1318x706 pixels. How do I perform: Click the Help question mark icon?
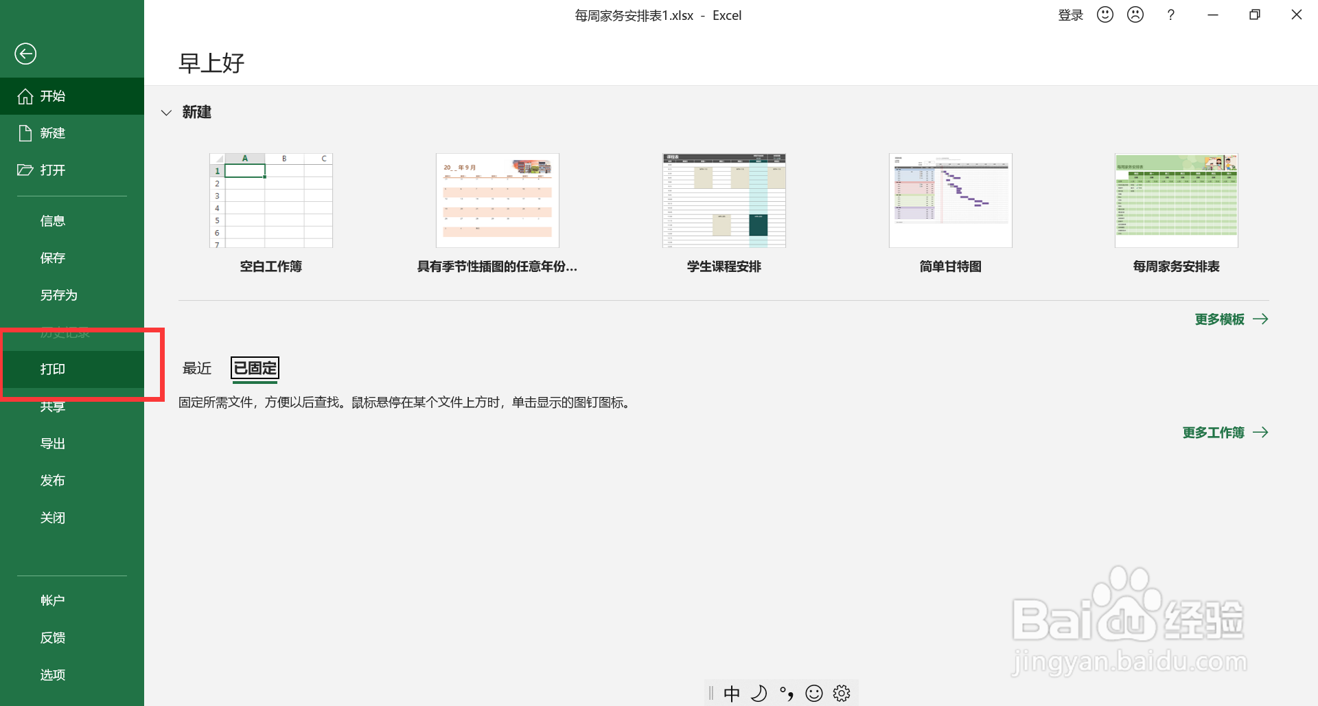coord(1171,14)
